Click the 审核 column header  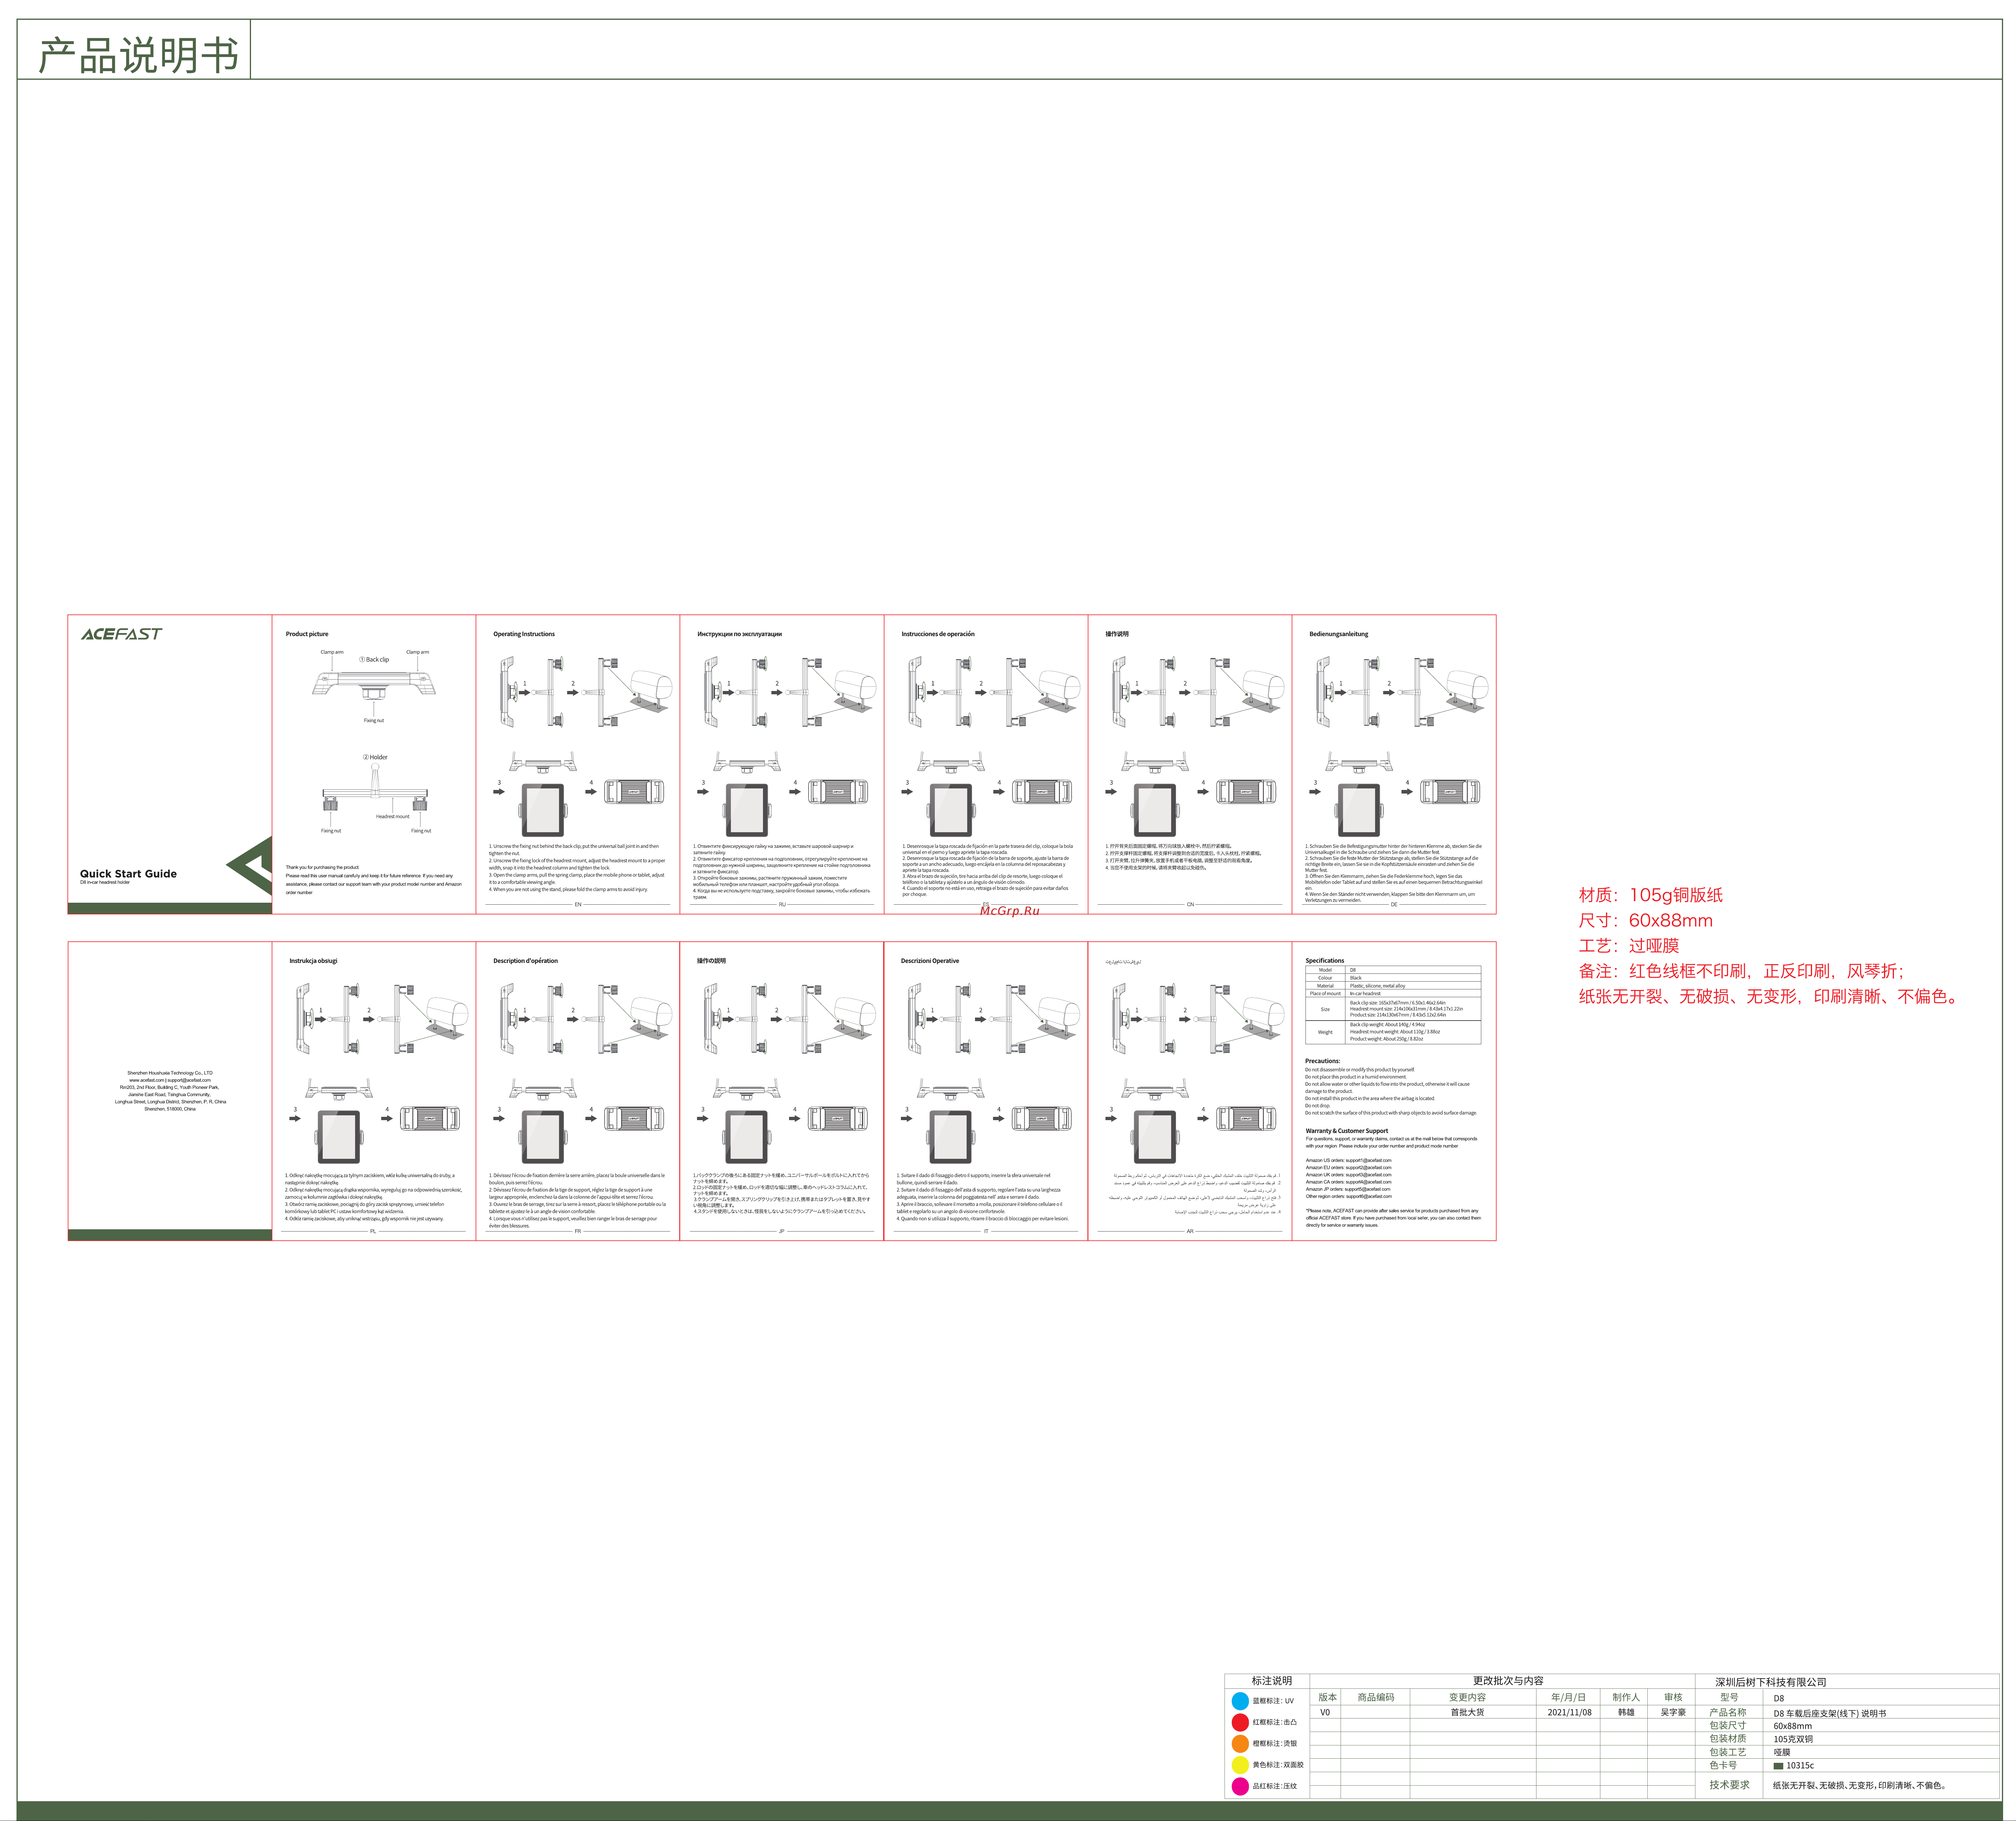pos(1673,1697)
